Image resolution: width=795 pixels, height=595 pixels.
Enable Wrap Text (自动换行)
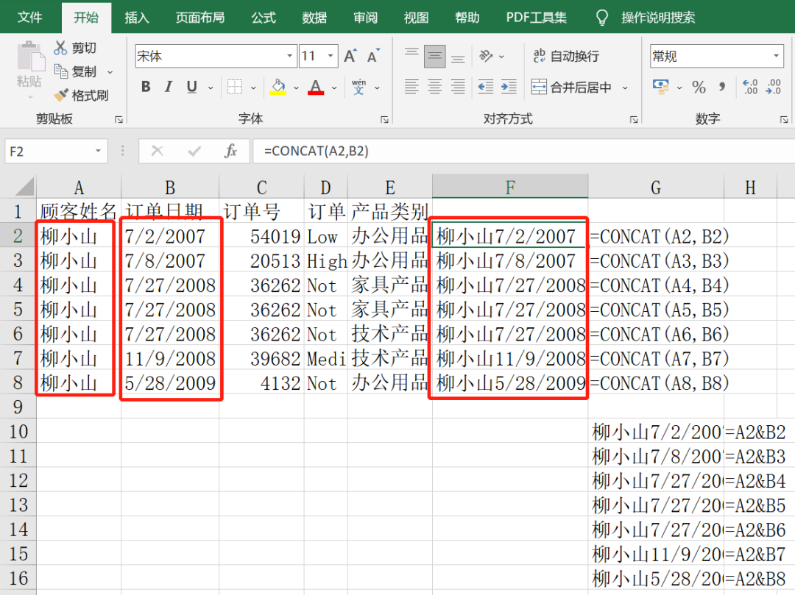pyautogui.click(x=566, y=56)
